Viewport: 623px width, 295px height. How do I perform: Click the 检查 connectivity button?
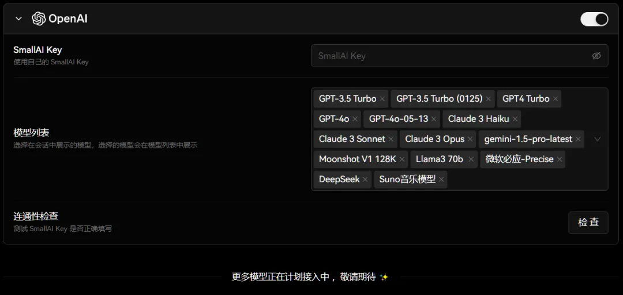(x=588, y=223)
